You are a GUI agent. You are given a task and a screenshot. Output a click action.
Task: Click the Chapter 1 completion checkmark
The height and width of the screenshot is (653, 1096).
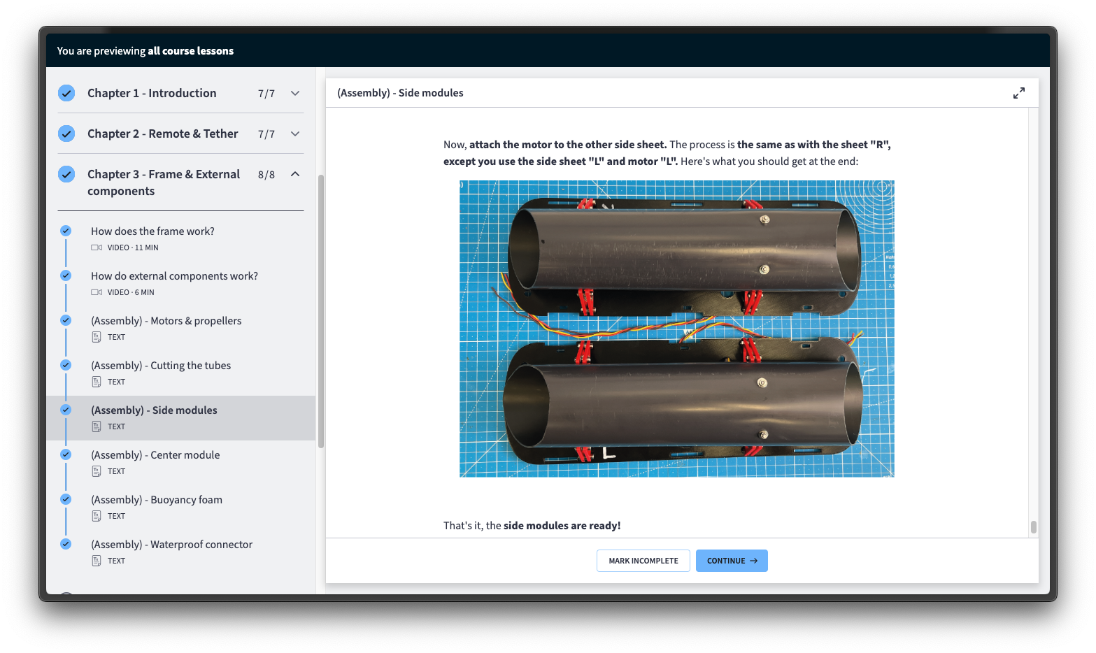pos(66,93)
